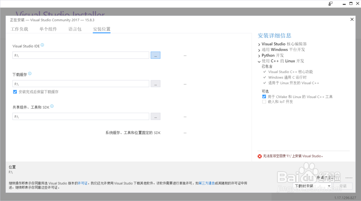This screenshot has width=361, height=201.
Task: Click info icon next to 下载缓存
Action: pos(30,73)
